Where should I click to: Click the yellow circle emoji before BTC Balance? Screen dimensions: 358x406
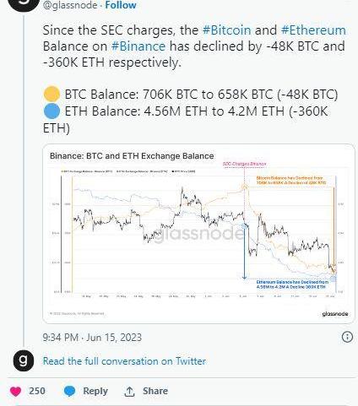click(52, 94)
